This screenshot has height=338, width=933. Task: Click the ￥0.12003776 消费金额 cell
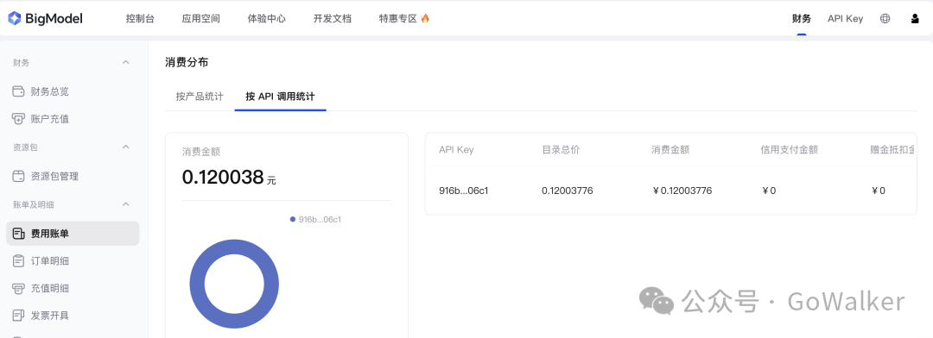coord(682,191)
